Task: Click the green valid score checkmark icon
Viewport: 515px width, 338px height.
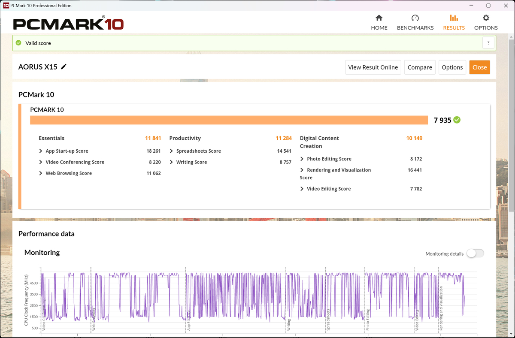Action: pyautogui.click(x=18, y=43)
